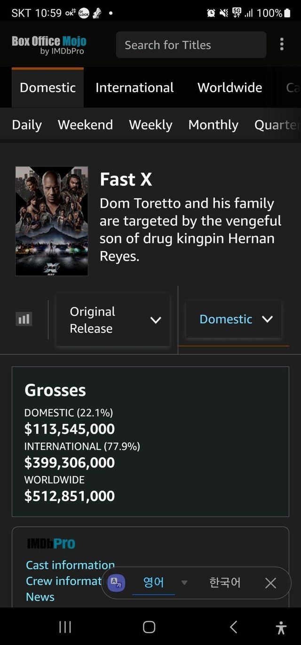
Task: Tap the Android home button
Action: [x=149, y=627]
